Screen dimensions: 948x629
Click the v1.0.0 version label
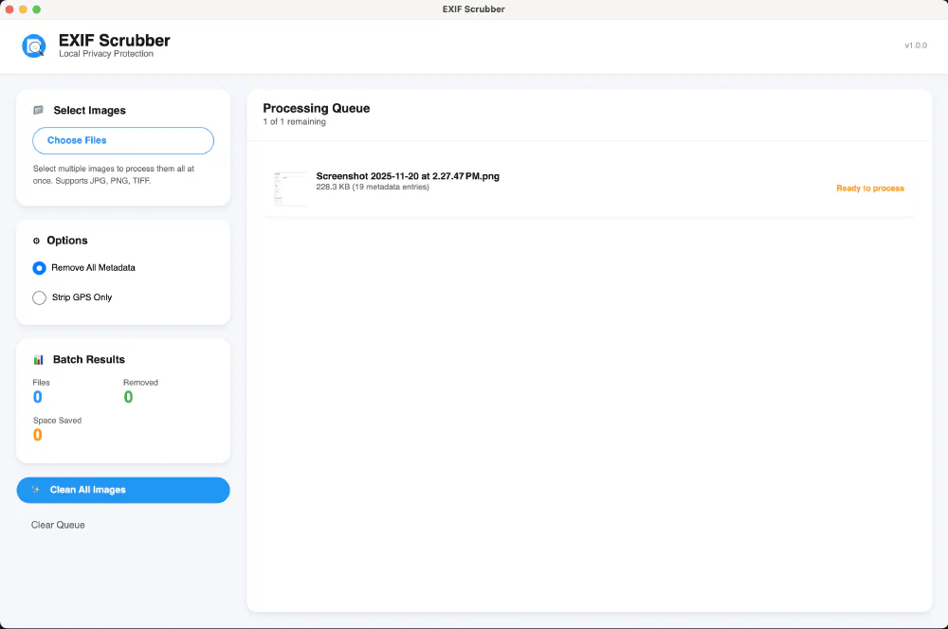(x=914, y=45)
